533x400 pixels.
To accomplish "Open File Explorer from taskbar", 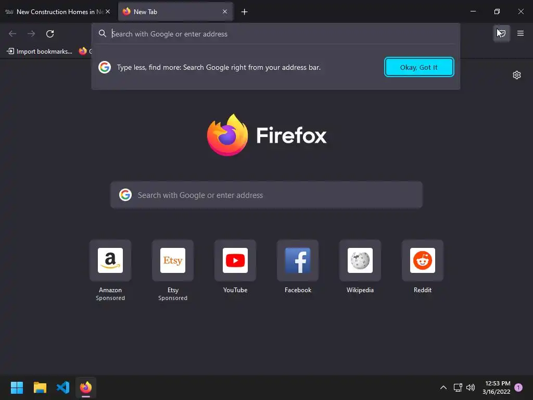I will tap(40, 387).
